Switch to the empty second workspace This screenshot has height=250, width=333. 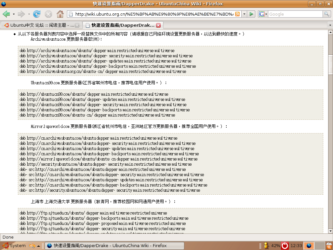click(x=320, y=246)
